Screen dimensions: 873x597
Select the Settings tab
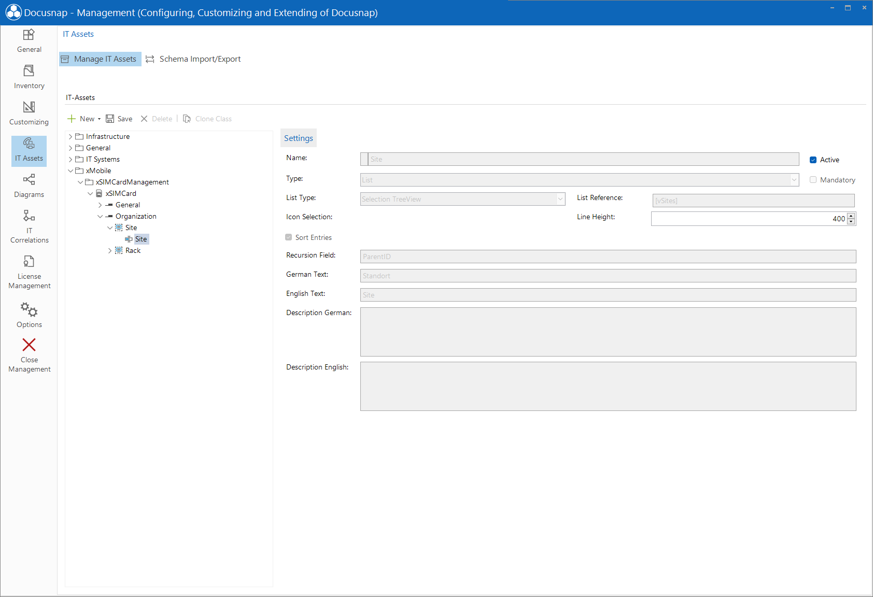tap(299, 138)
